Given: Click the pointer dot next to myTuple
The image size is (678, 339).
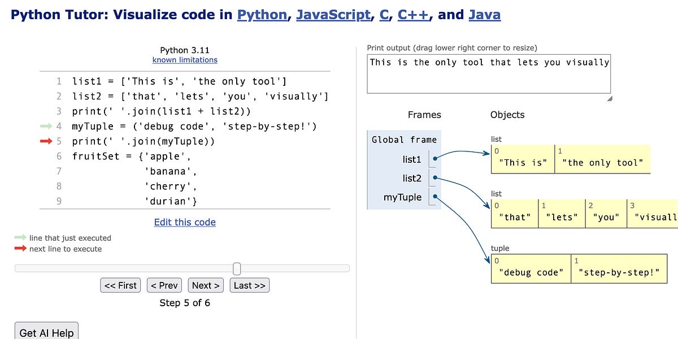Looking at the screenshot, I should click(434, 197).
